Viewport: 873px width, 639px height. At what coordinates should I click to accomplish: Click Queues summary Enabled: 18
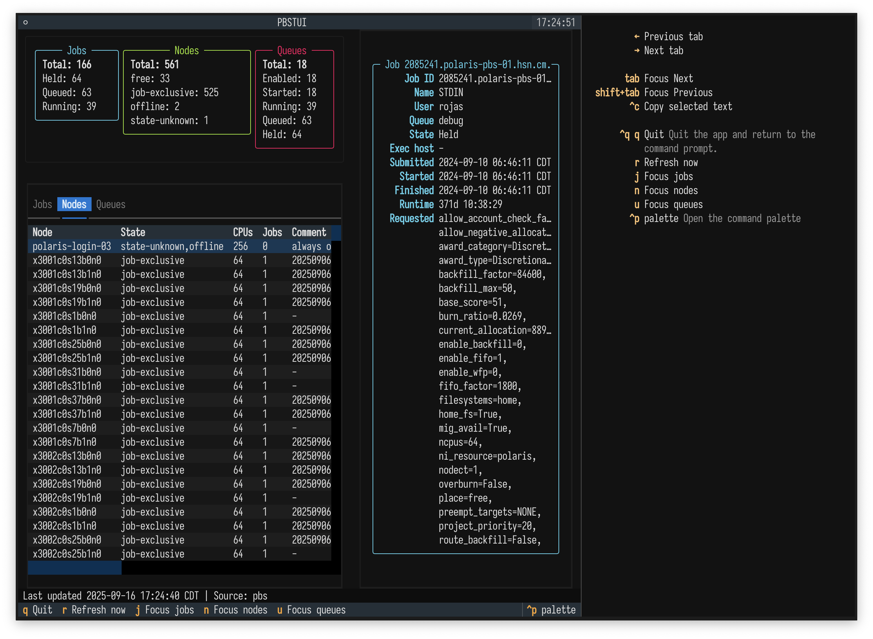click(289, 79)
